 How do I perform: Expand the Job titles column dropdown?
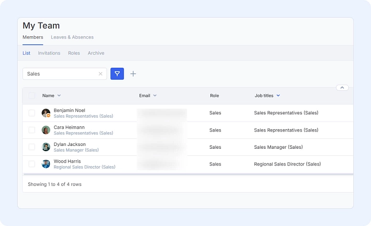click(278, 96)
